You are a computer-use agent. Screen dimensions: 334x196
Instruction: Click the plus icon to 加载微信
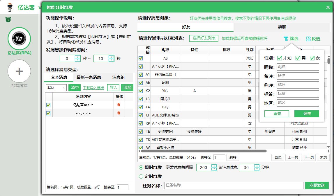point(19,71)
